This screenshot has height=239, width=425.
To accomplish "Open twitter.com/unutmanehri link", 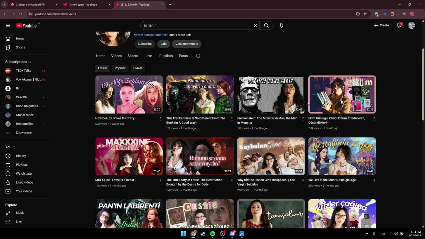I will [x=151, y=35].
